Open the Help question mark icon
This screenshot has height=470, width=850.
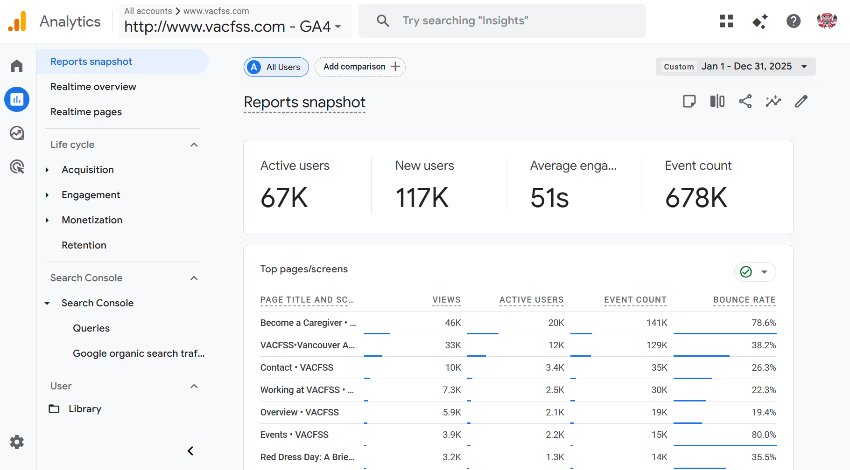coord(794,21)
